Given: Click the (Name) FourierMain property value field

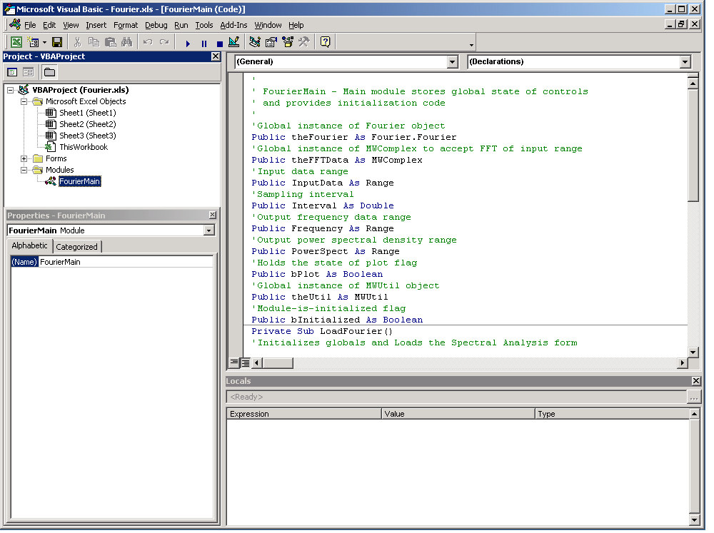Looking at the screenshot, I should [126, 262].
